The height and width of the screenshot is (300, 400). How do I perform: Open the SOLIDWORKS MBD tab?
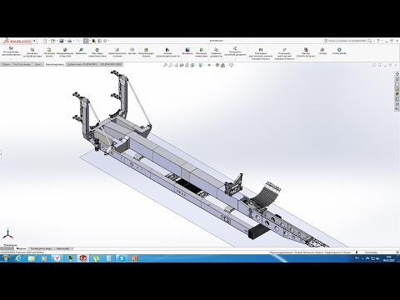click(111, 64)
